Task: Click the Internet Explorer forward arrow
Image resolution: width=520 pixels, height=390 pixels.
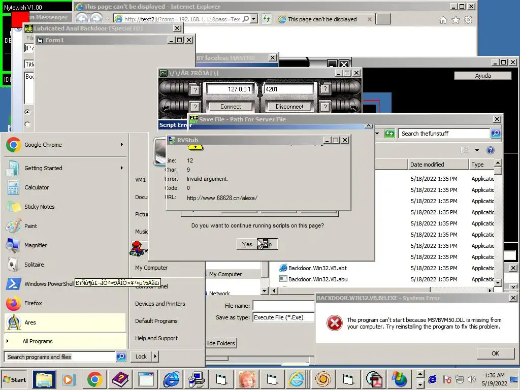Action: coord(96,18)
